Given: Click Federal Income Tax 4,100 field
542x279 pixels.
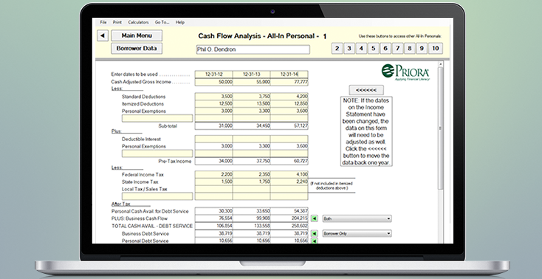Looking at the screenshot, I should coord(289,175).
